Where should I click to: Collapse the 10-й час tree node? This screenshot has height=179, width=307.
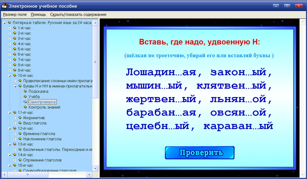10,76
